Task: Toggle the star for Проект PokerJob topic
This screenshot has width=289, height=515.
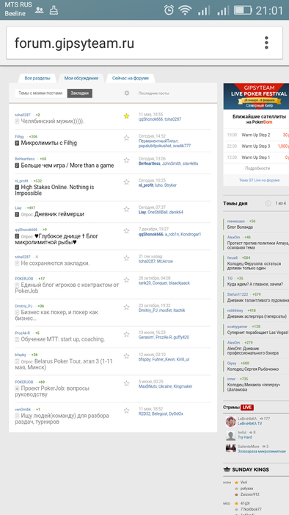Action: 126,383
